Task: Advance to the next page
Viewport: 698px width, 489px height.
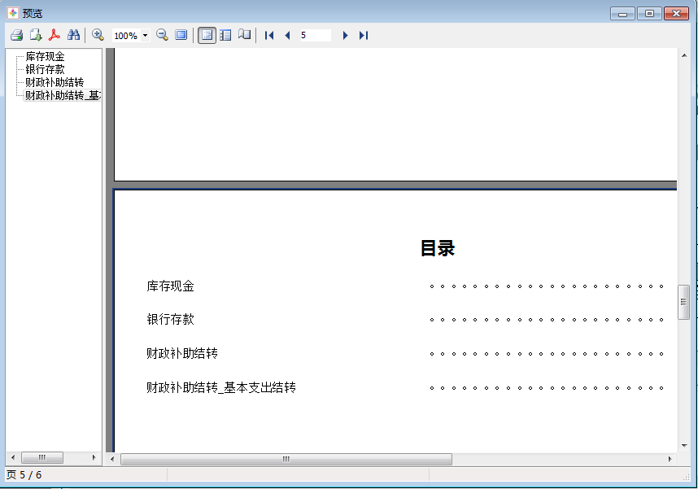Action: [x=345, y=36]
